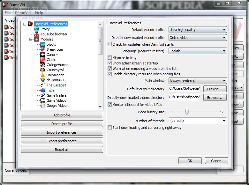Click the Break.com module icon

pos(43,49)
